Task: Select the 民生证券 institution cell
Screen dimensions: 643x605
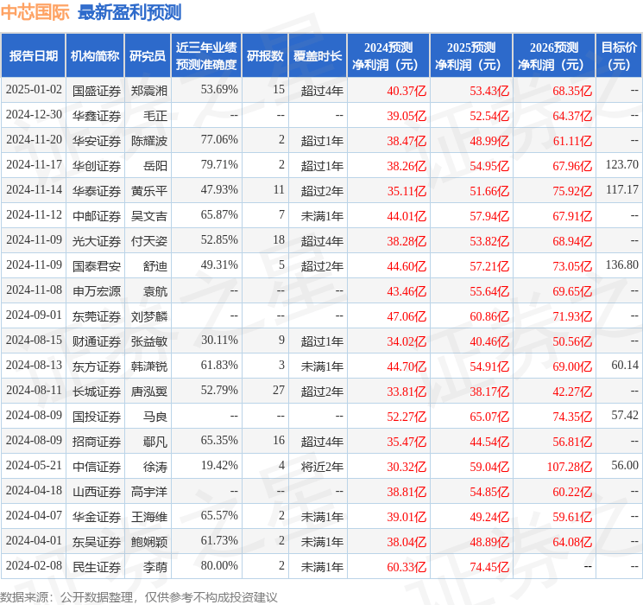Action: coord(97,566)
